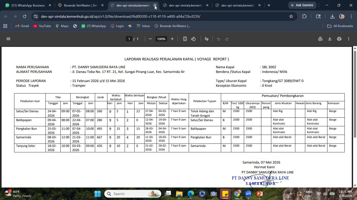Open the PDF more actions menu
Screen dimensions: 357x200
pos(349,39)
